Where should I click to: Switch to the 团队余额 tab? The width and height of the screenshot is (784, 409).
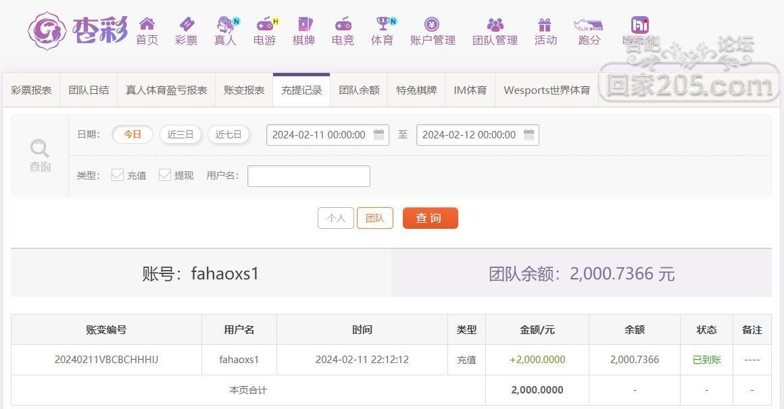click(359, 90)
